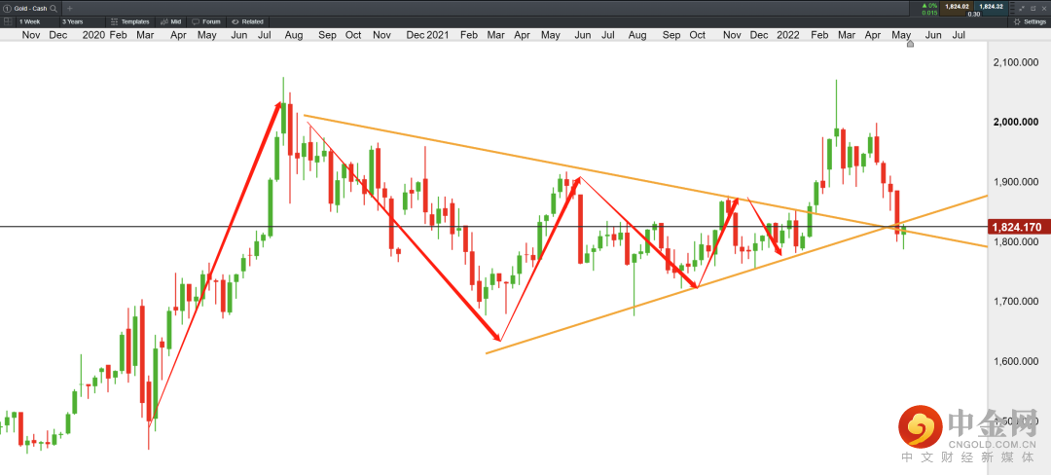Open chart Settings
1051x475 pixels.
click(1030, 21)
